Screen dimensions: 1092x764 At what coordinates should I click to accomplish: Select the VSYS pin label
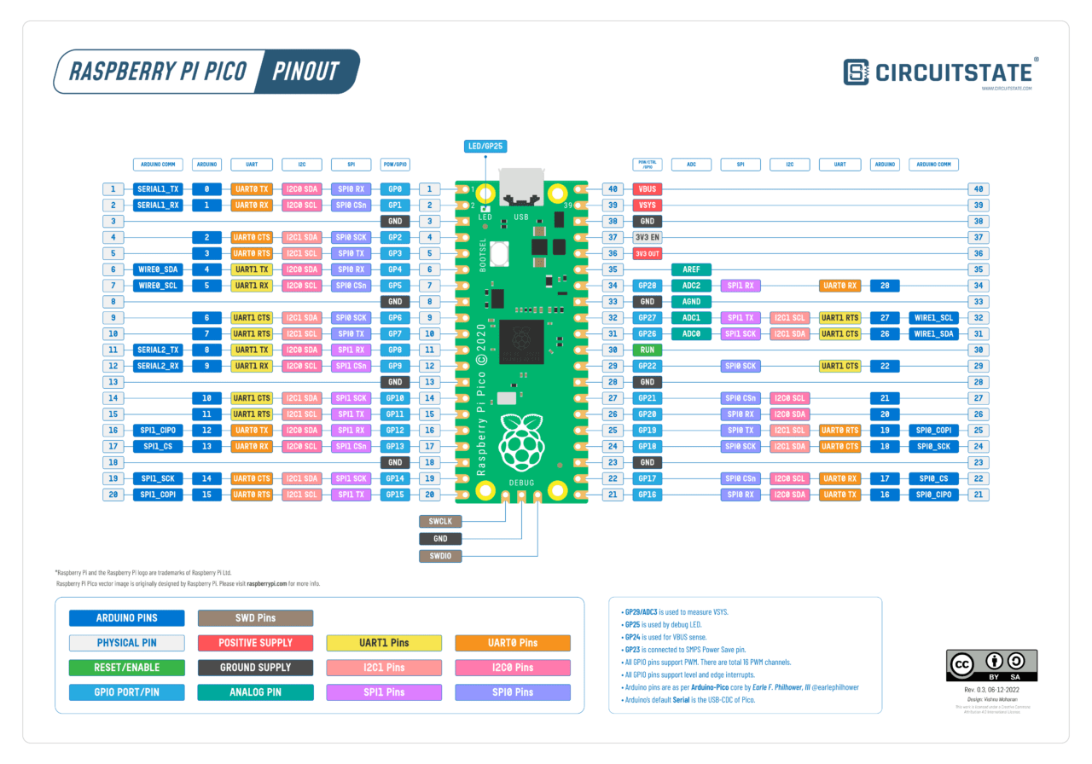[x=646, y=205]
